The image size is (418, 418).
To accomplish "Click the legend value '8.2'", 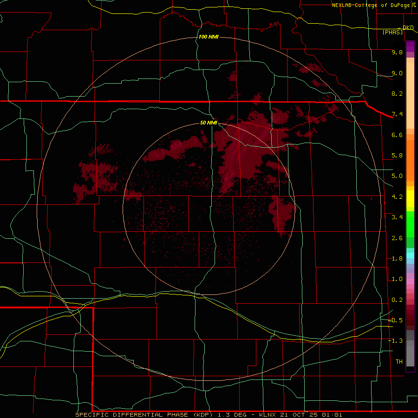I will pos(397,93).
